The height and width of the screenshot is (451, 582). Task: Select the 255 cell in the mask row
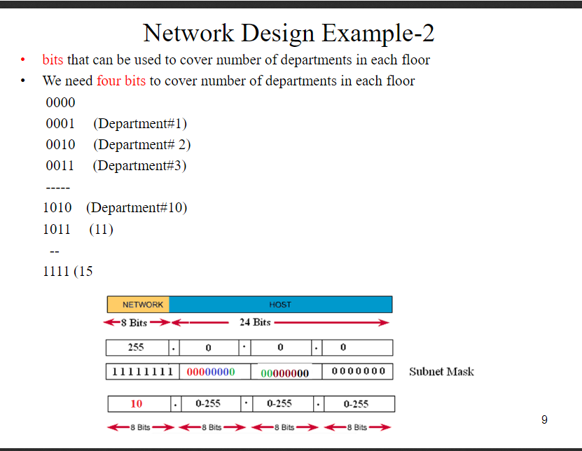tap(138, 347)
